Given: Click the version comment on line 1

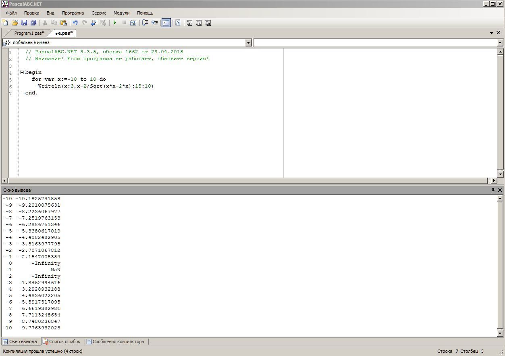Looking at the screenshot, I should pyautogui.click(x=104, y=52).
